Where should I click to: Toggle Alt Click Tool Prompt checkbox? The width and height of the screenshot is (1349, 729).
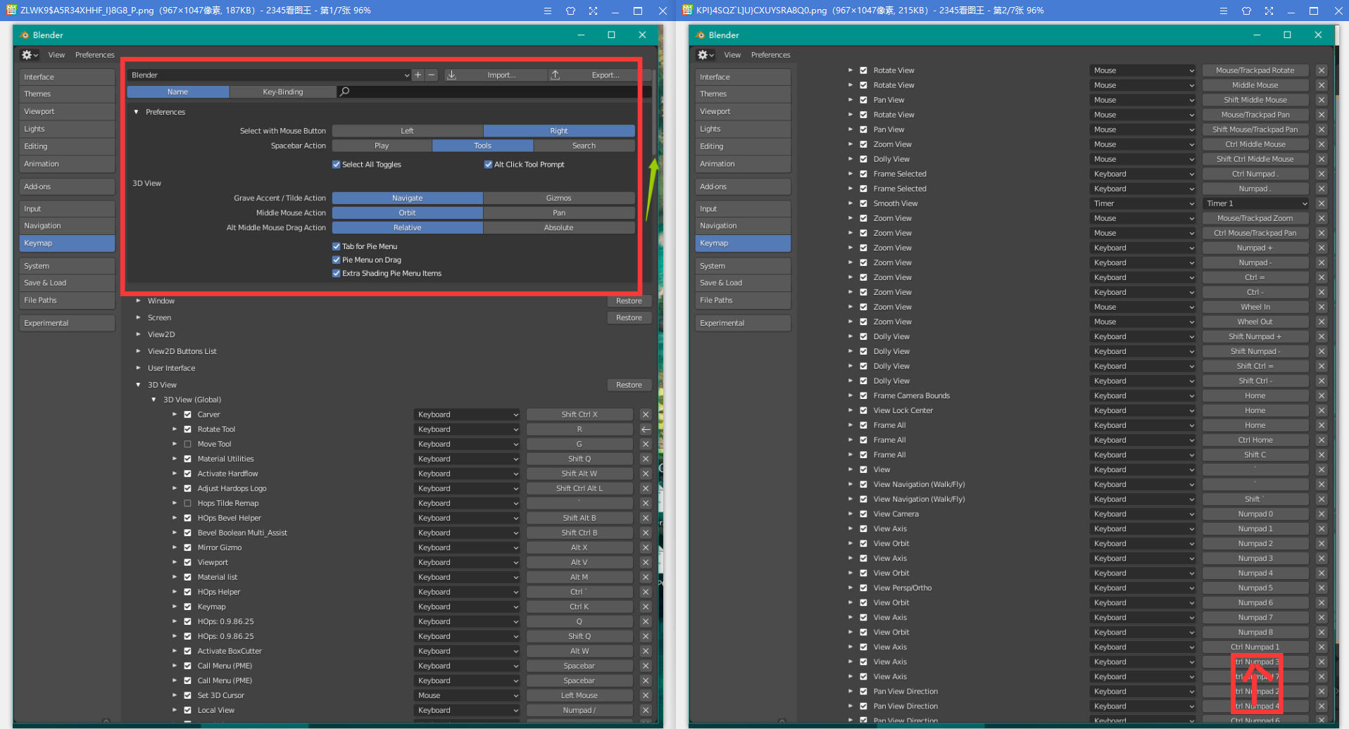(x=489, y=165)
